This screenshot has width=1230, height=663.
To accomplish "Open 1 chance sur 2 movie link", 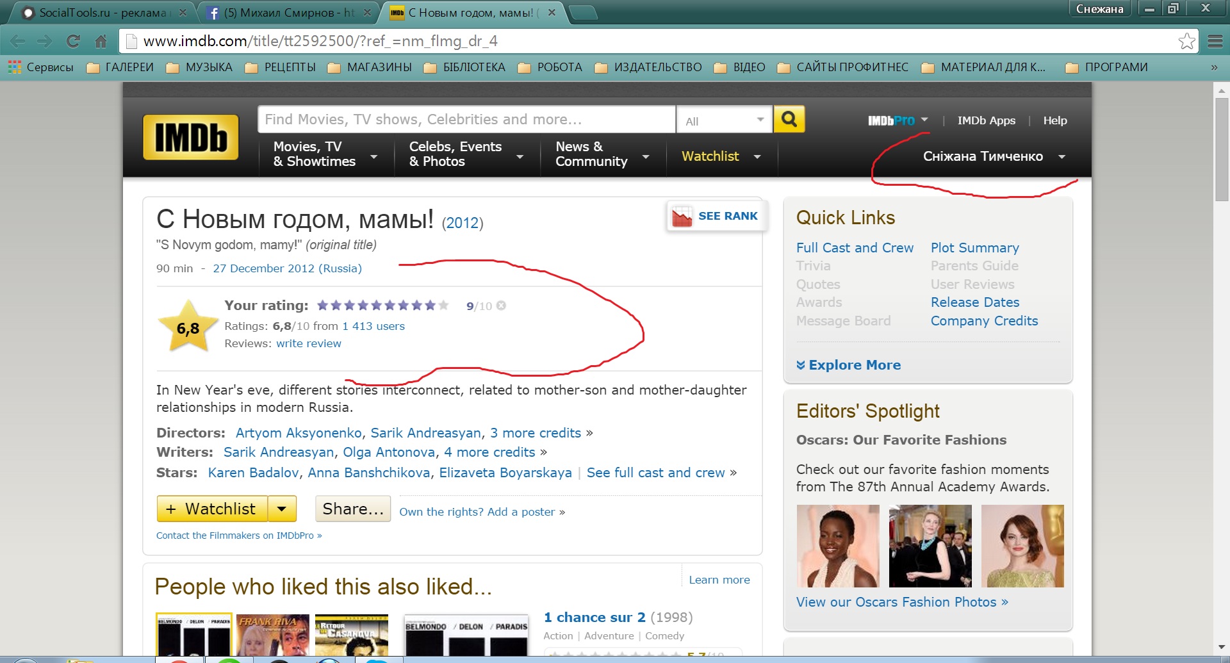I will click(x=594, y=618).
